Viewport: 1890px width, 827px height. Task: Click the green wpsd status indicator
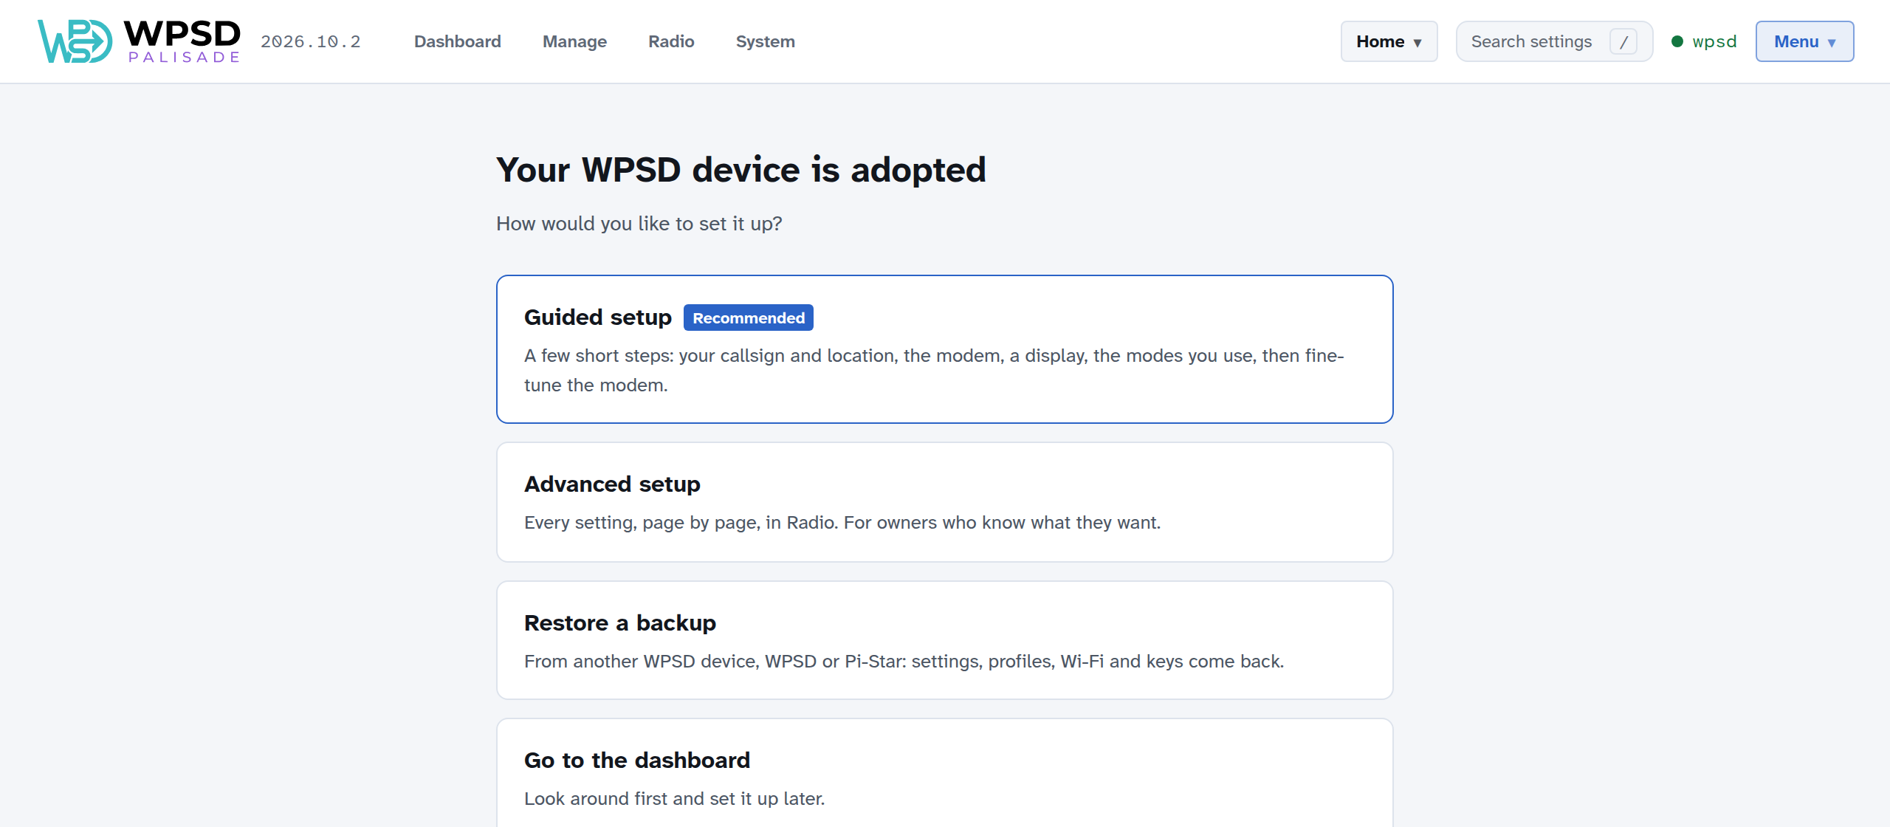click(1704, 41)
